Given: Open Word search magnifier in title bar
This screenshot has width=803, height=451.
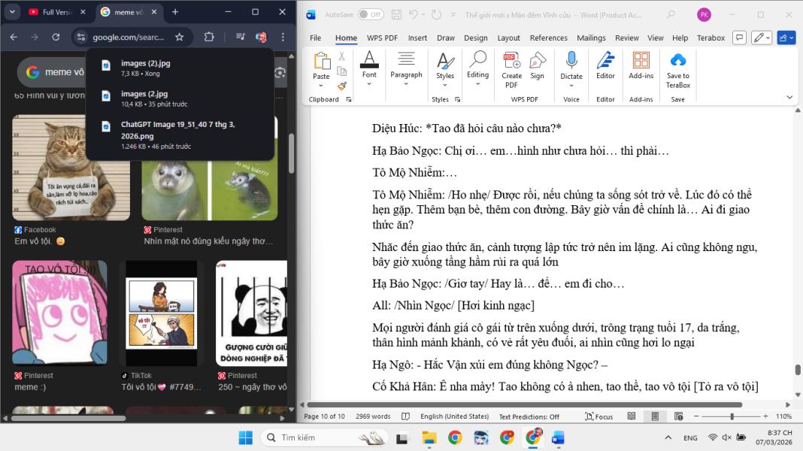Looking at the screenshot, I should (x=671, y=15).
